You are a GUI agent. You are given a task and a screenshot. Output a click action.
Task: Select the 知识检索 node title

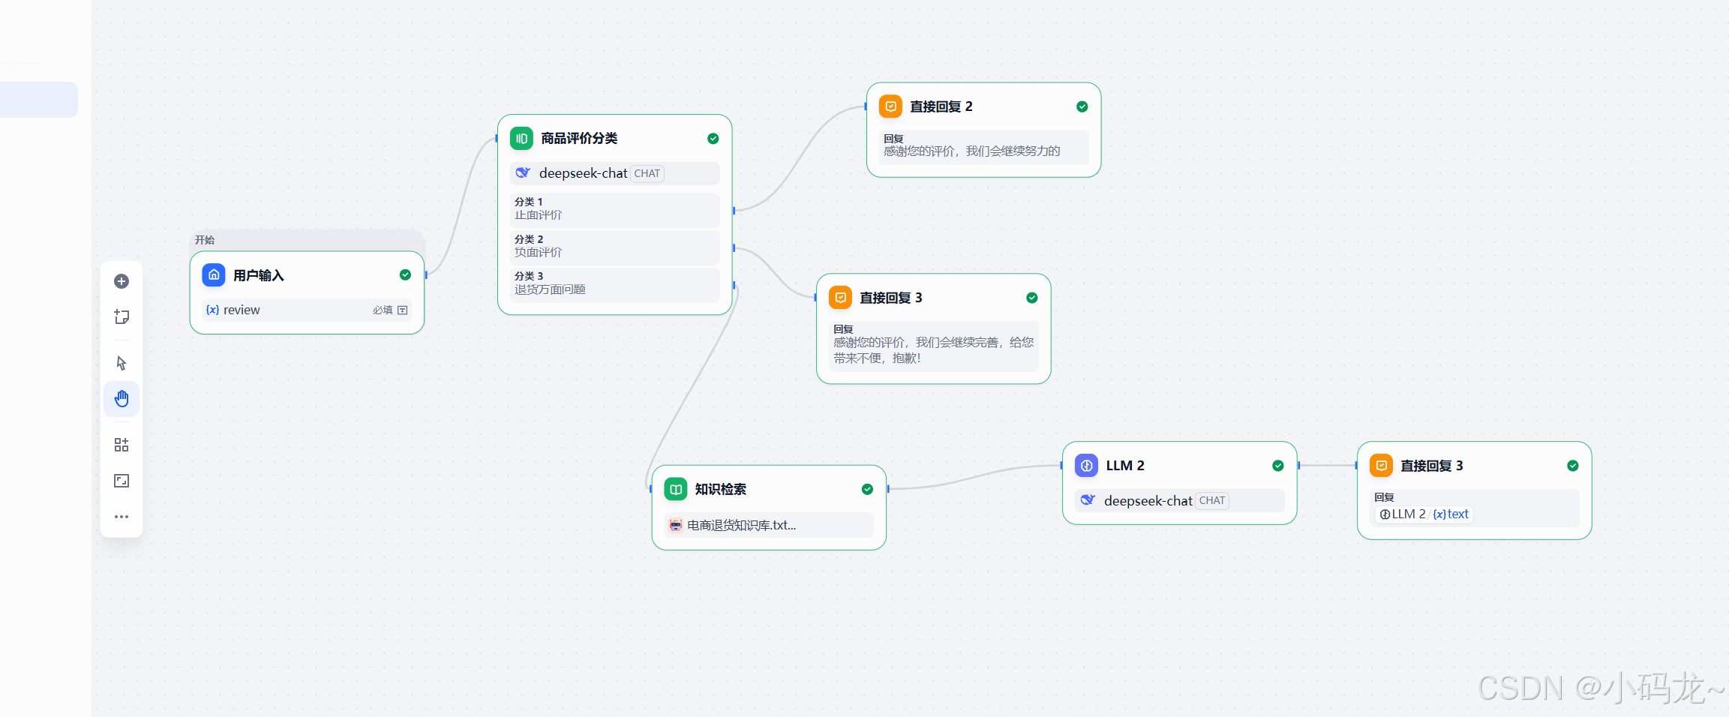pos(721,489)
